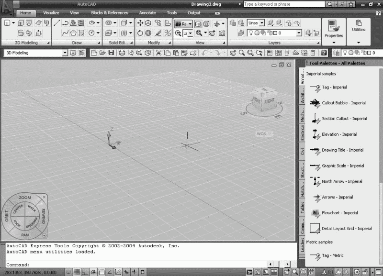Expand the Properties panel dropdown

[334, 42]
